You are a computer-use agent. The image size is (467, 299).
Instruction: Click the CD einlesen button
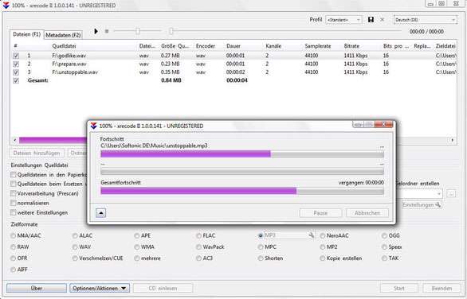tap(163, 288)
